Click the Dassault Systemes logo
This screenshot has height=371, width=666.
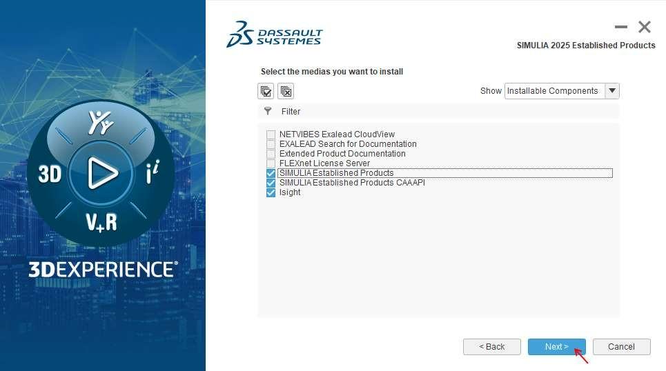click(x=275, y=34)
